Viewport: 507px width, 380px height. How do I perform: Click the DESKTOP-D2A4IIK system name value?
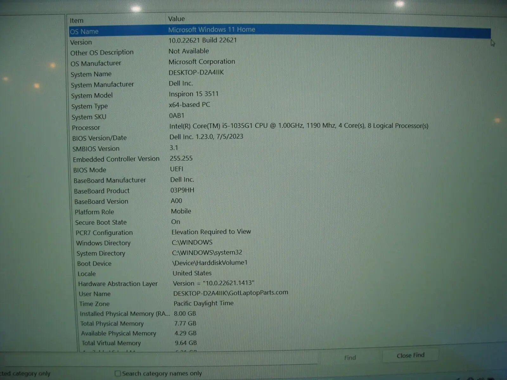(x=196, y=72)
